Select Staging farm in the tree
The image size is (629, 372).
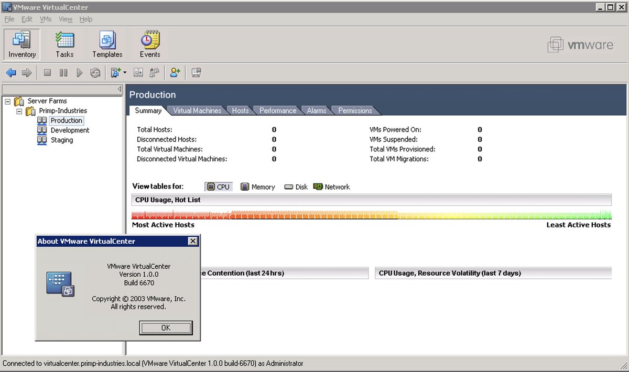click(x=62, y=140)
